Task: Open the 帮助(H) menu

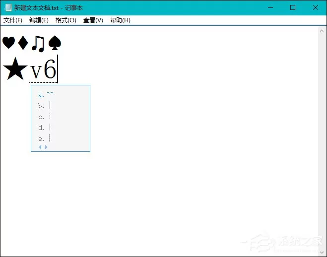Action: pyautogui.click(x=120, y=20)
